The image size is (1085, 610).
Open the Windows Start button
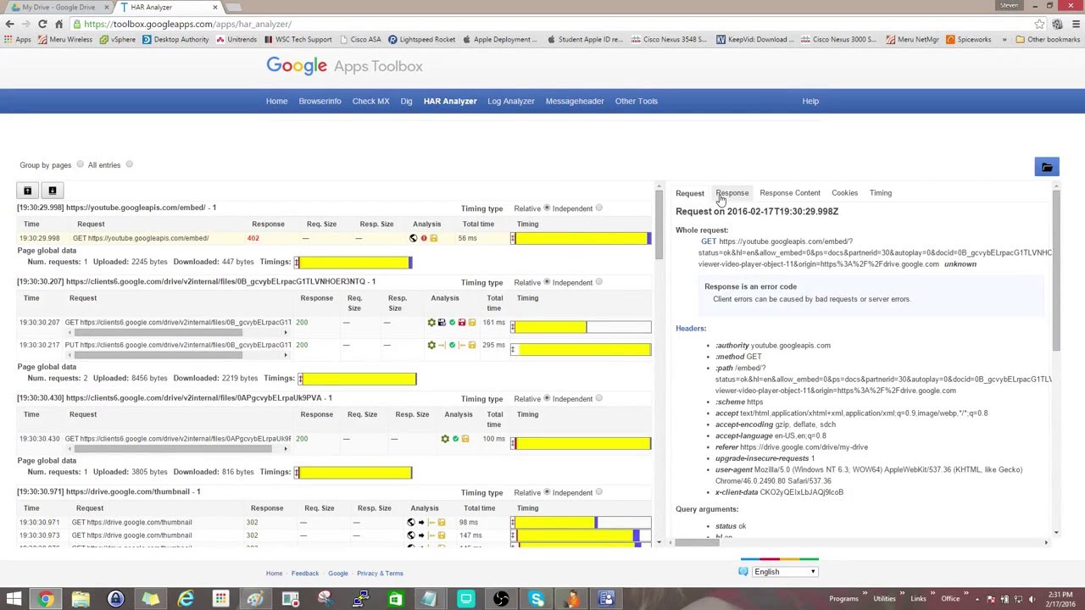14,599
